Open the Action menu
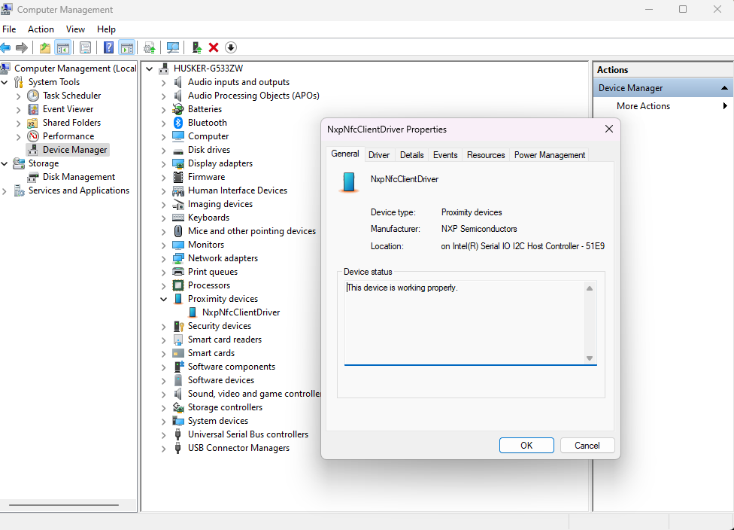The image size is (734, 530). coord(41,29)
